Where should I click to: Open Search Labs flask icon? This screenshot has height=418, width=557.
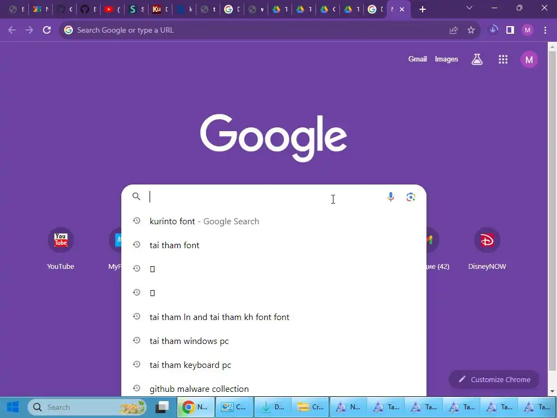(477, 59)
